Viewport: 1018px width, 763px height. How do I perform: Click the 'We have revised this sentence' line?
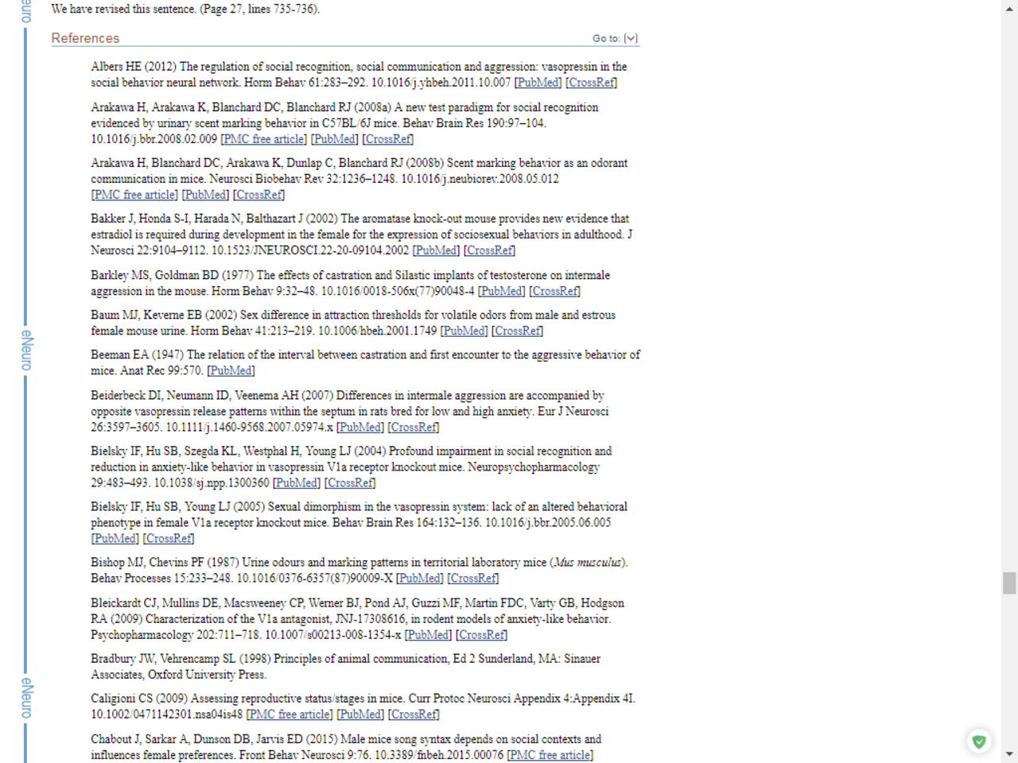pos(185,10)
